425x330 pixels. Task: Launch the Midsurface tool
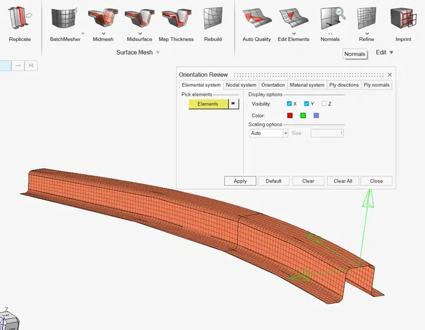[139, 19]
